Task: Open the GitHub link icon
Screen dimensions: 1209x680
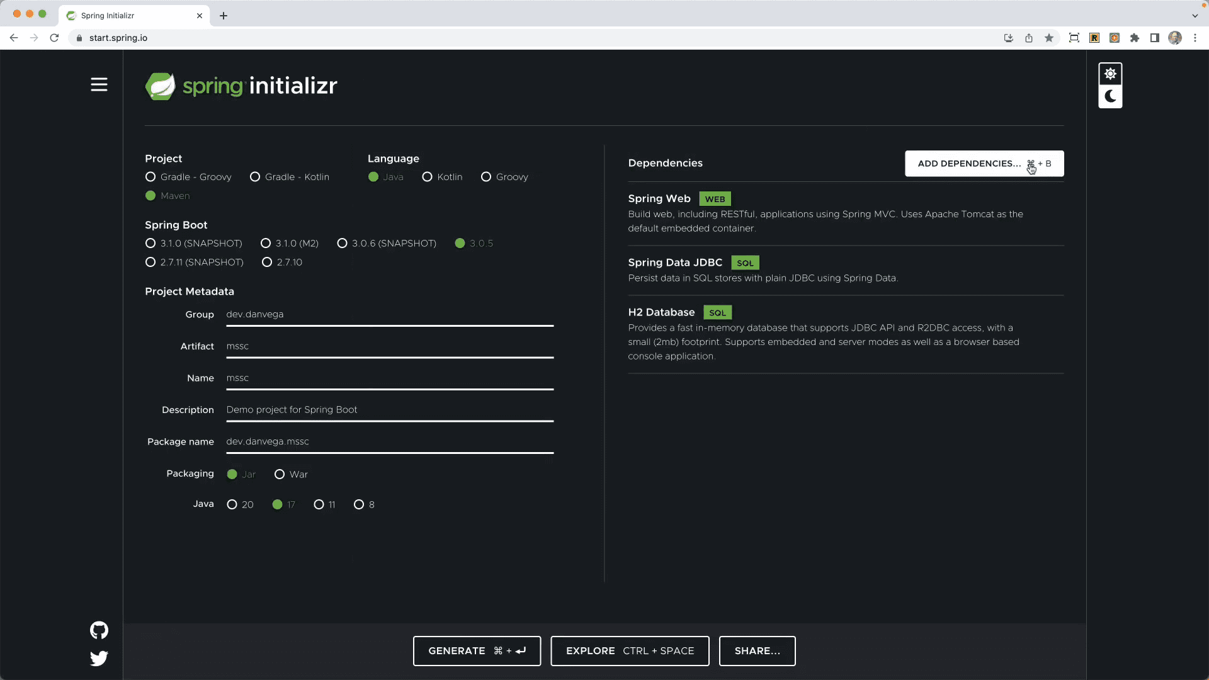Action: (99, 630)
